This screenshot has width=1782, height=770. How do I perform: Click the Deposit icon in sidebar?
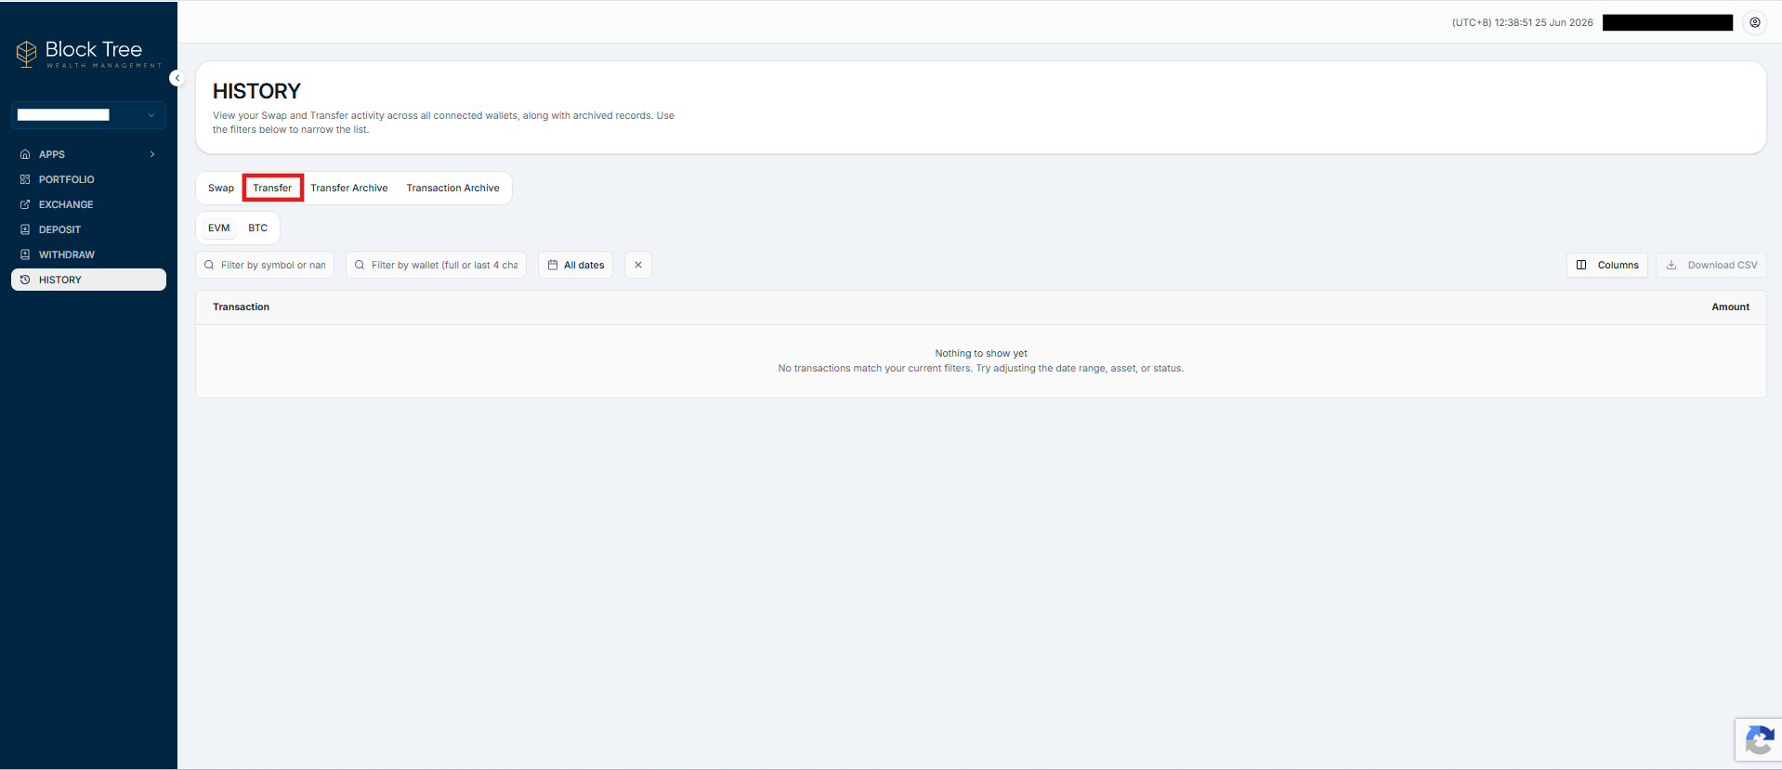click(x=25, y=229)
